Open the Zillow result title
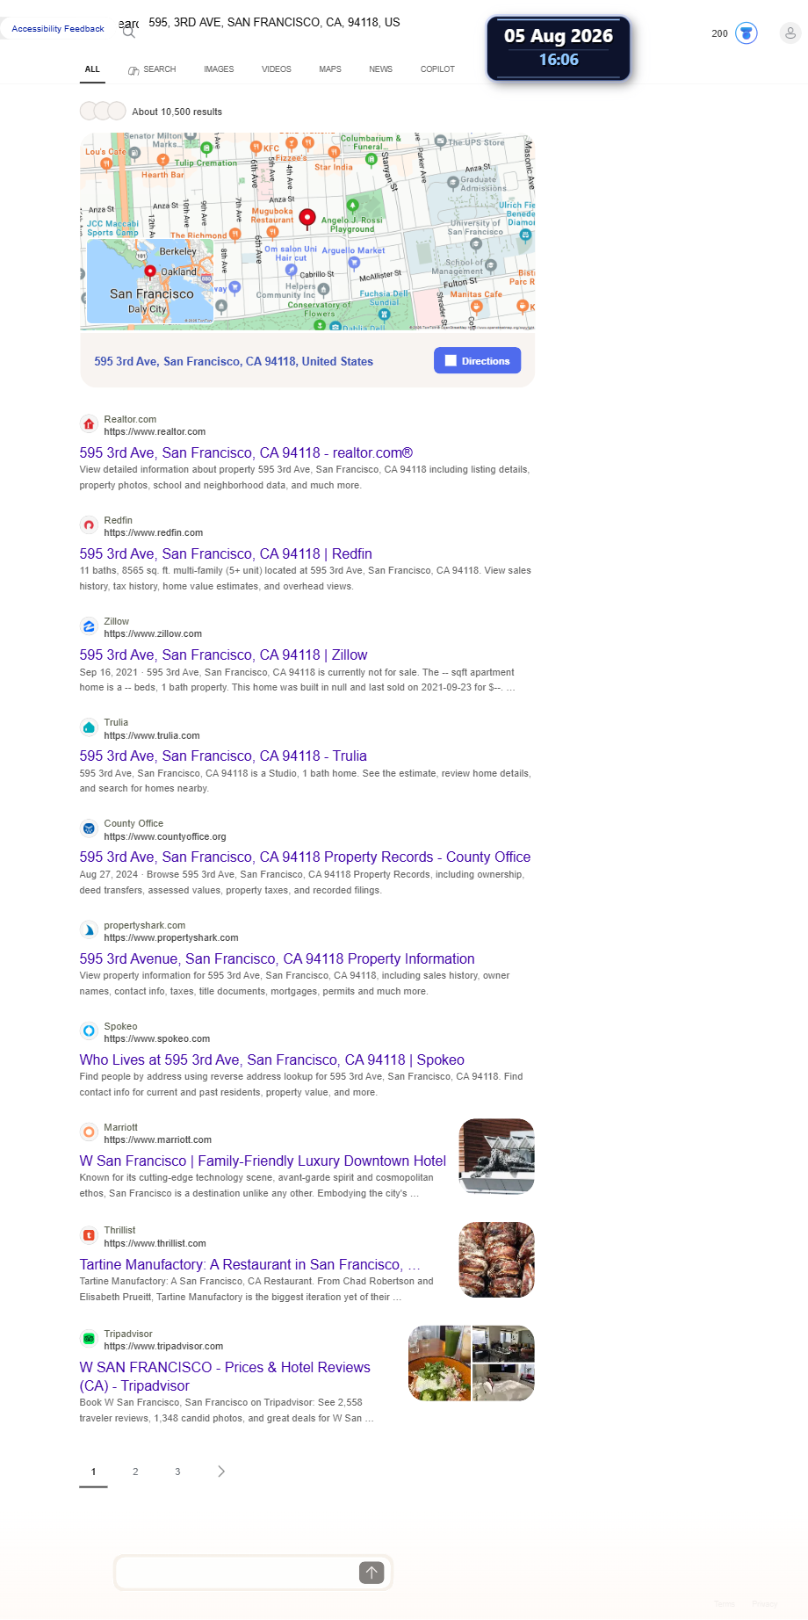The width and height of the screenshot is (808, 1620). click(x=223, y=655)
